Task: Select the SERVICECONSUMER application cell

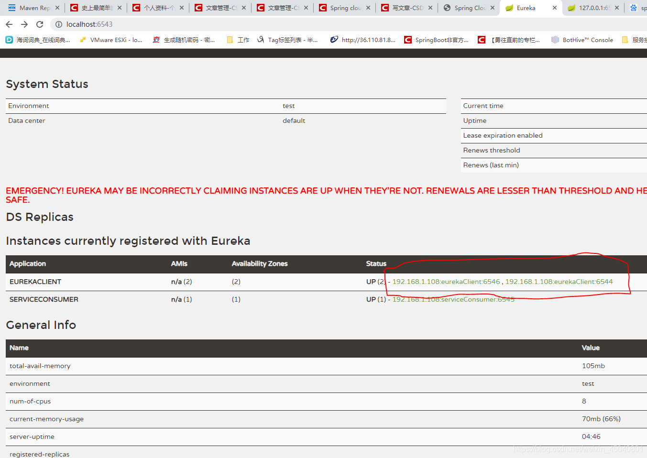Action: click(x=44, y=299)
